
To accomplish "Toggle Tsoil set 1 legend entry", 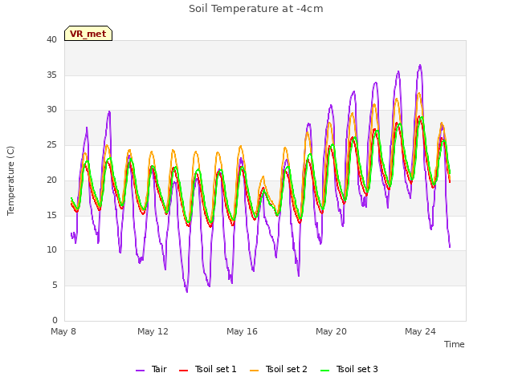I will pos(208,369).
